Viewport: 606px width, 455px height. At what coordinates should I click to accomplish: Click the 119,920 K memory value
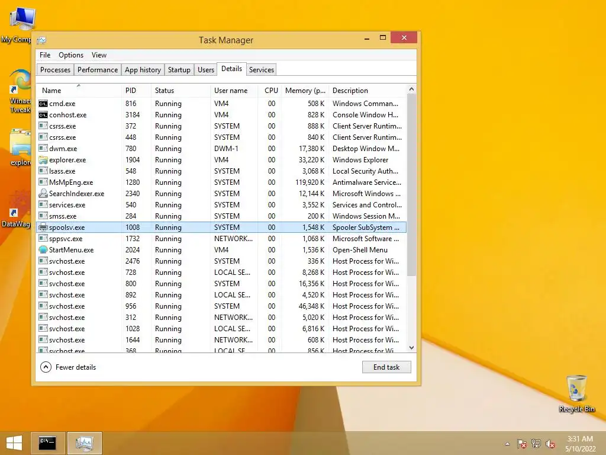(310, 182)
